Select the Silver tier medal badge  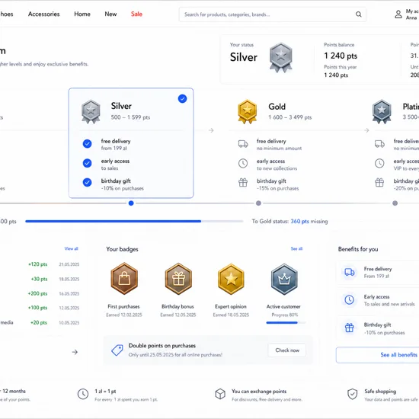[x=91, y=112]
